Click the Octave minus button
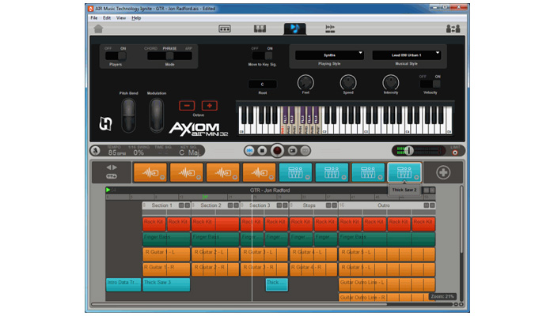The image size is (554, 316). coord(187,105)
